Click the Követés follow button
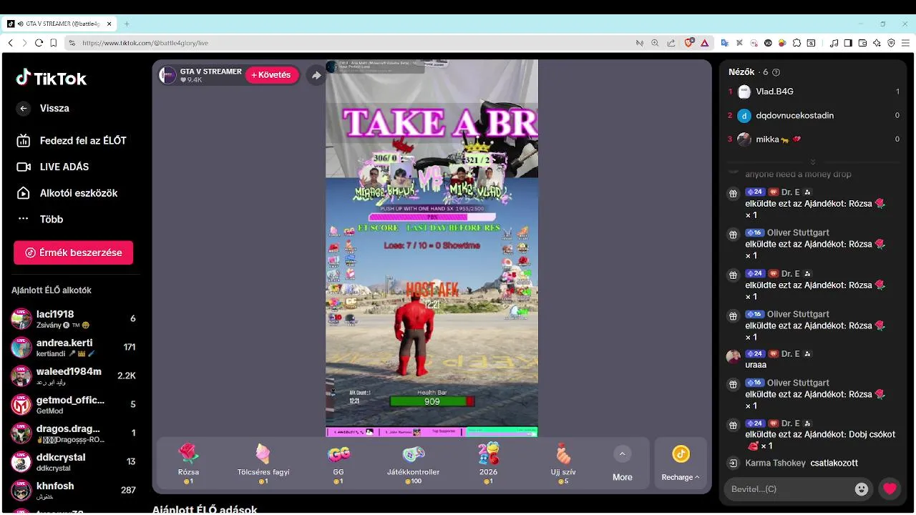 click(272, 75)
